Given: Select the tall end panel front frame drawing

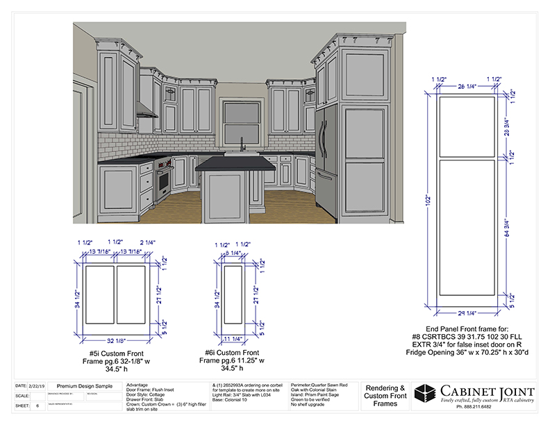Looking at the screenshot, I should pos(467,200).
